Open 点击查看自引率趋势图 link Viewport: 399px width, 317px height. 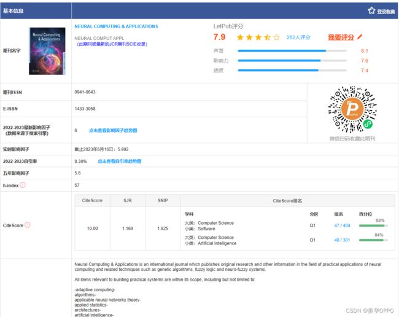coord(120,161)
